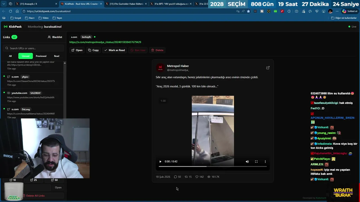The height and width of the screenshot is (202, 360).
Task: Play the Metropol Haber video
Action: pos(160,162)
